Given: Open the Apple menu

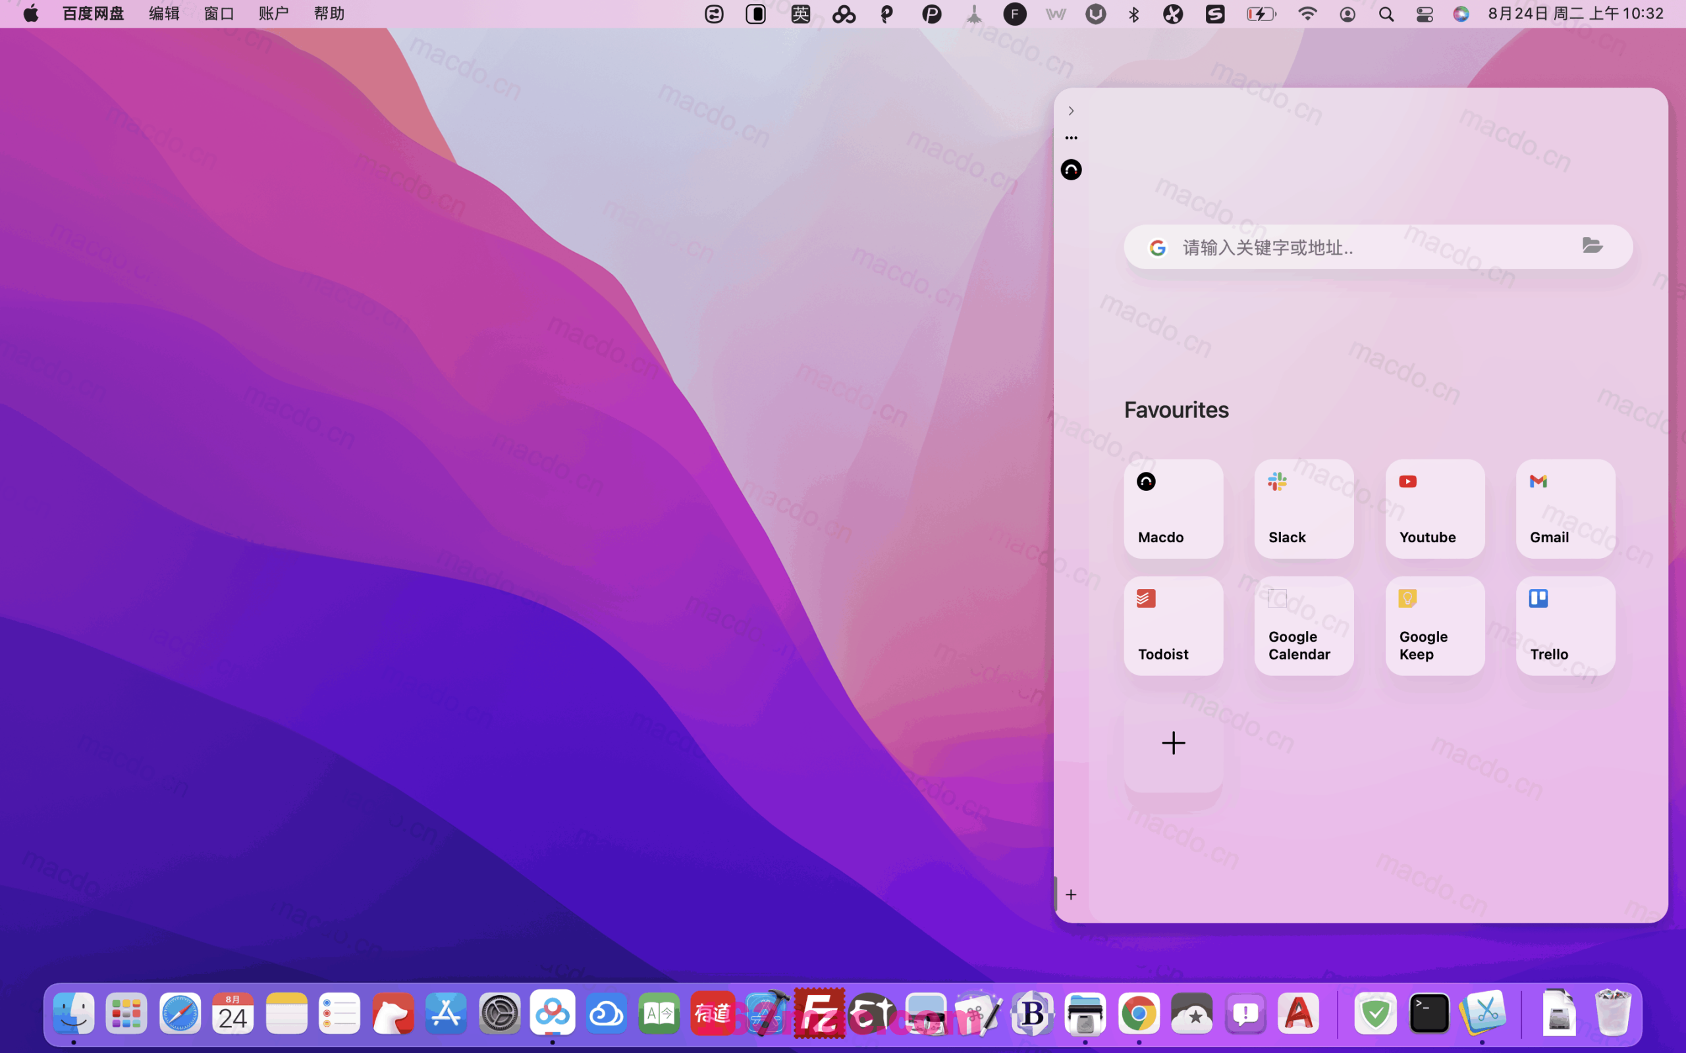Looking at the screenshot, I should (x=31, y=14).
